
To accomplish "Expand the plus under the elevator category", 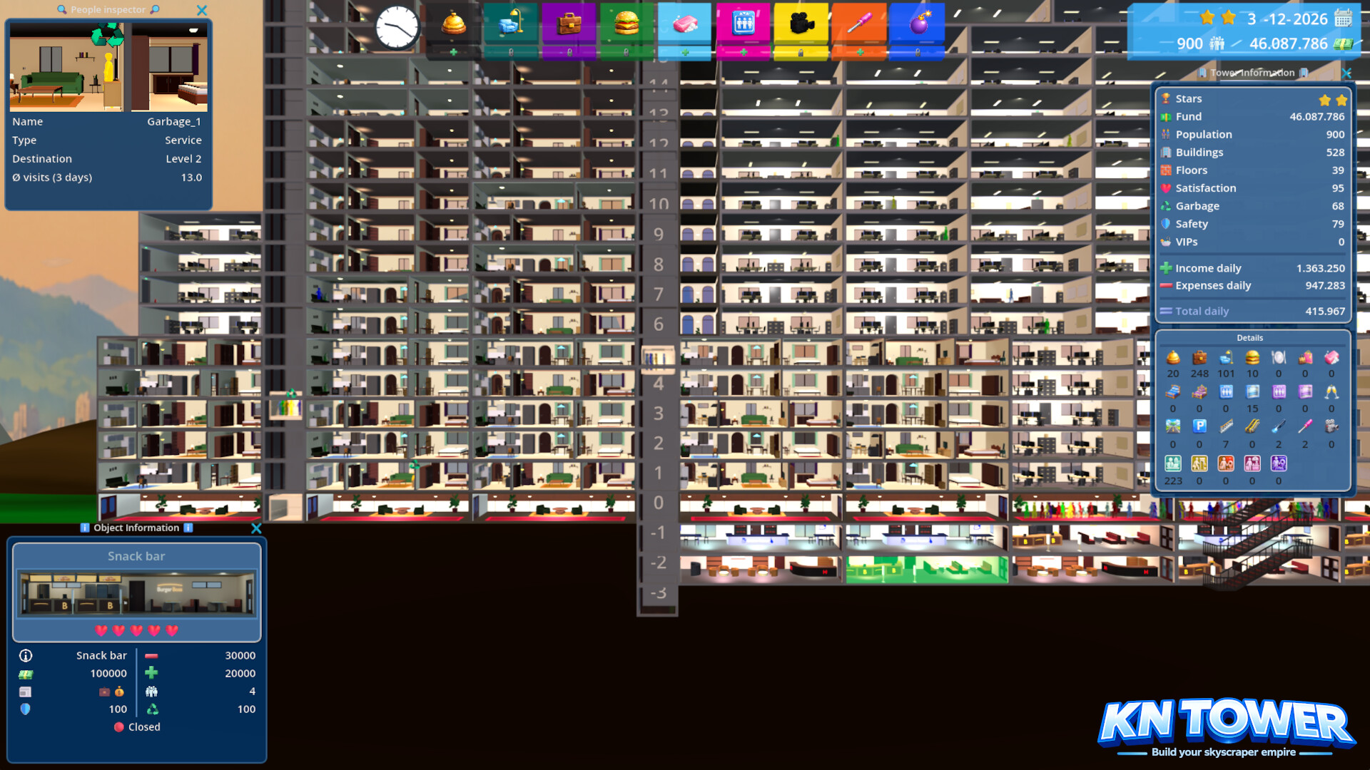I will point(743,53).
